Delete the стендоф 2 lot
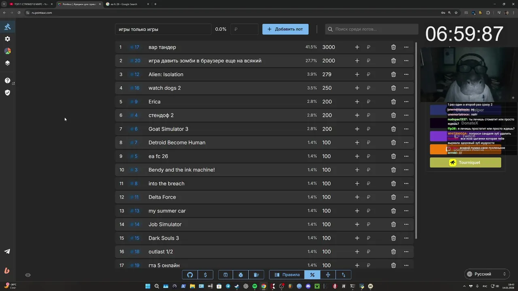The height and width of the screenshot is (291, 518). pos(393,115)
